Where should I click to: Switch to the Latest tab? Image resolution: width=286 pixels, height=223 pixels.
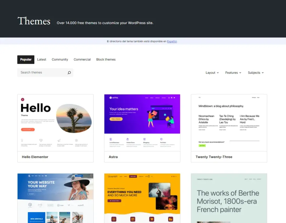click(x=42, y=60)
